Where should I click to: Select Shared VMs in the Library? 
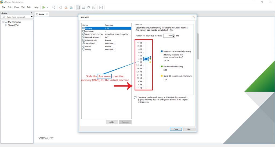click(x=14, y=25)
